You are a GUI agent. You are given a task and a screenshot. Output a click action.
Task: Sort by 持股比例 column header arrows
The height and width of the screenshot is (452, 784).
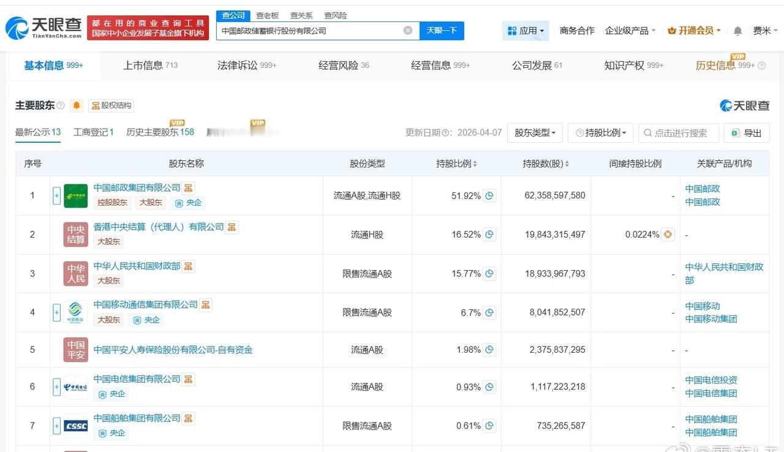coord(475,164)
